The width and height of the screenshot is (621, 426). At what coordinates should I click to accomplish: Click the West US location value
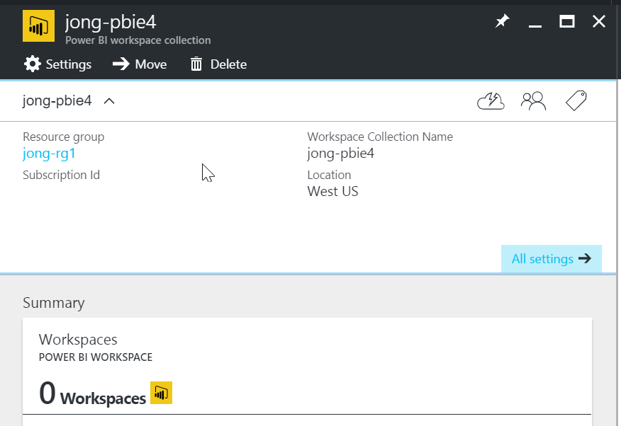[332, 191]
